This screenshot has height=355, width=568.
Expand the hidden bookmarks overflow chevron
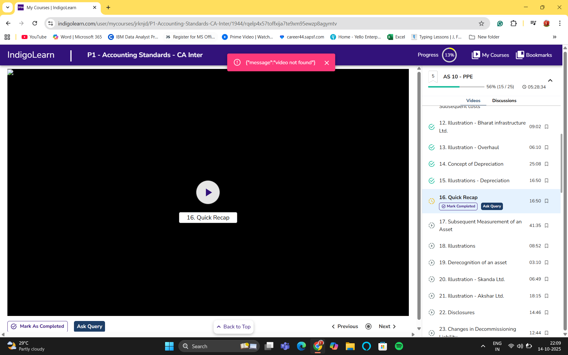coord(554,37)
